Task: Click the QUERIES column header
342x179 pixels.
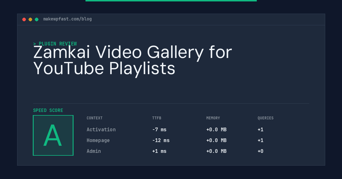Action: [266, 118]
